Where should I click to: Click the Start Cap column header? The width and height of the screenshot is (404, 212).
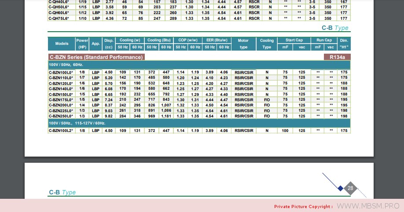[294, 40]
